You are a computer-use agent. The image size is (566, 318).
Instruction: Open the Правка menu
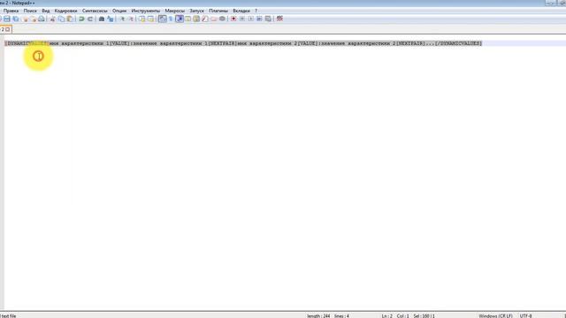(x=11, y=11)
